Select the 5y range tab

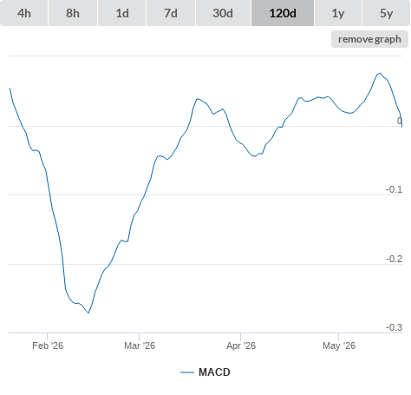tap(386, 13)
